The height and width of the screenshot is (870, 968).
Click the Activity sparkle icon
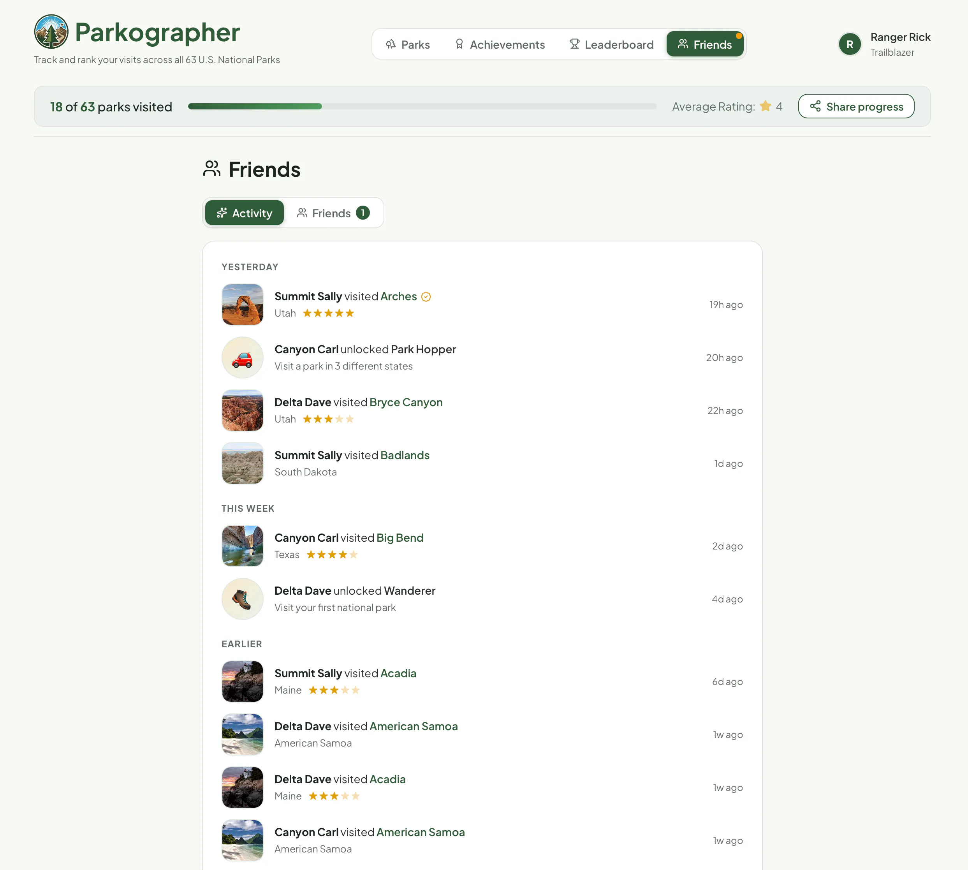[x=222, y=213]
